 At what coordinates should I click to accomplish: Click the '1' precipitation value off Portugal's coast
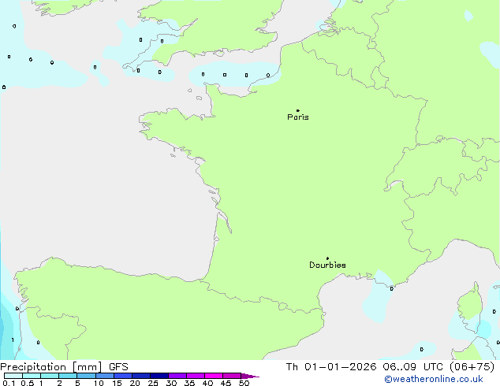coord(13,340)
